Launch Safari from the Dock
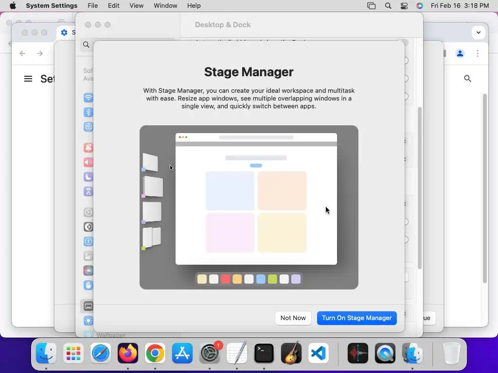The height and width of the screenshot is (373, 498). [101, 353]
